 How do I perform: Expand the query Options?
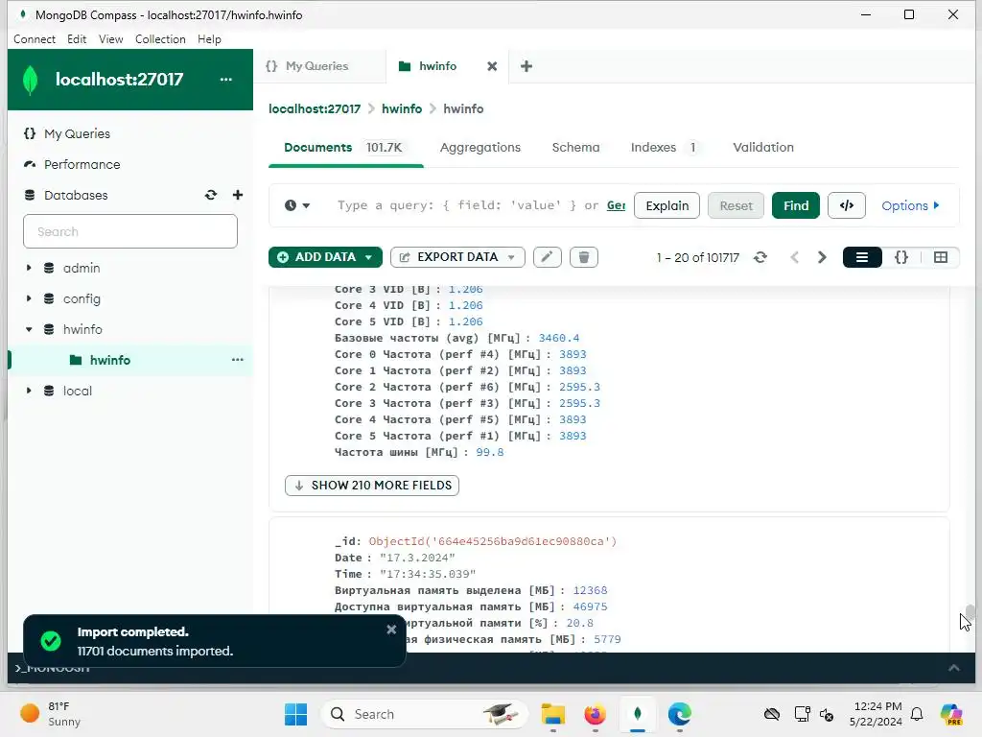coord(911,205)
